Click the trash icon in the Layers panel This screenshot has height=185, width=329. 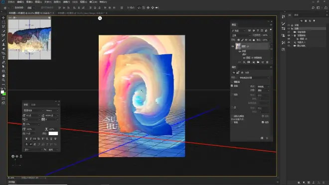click(267, 62)
